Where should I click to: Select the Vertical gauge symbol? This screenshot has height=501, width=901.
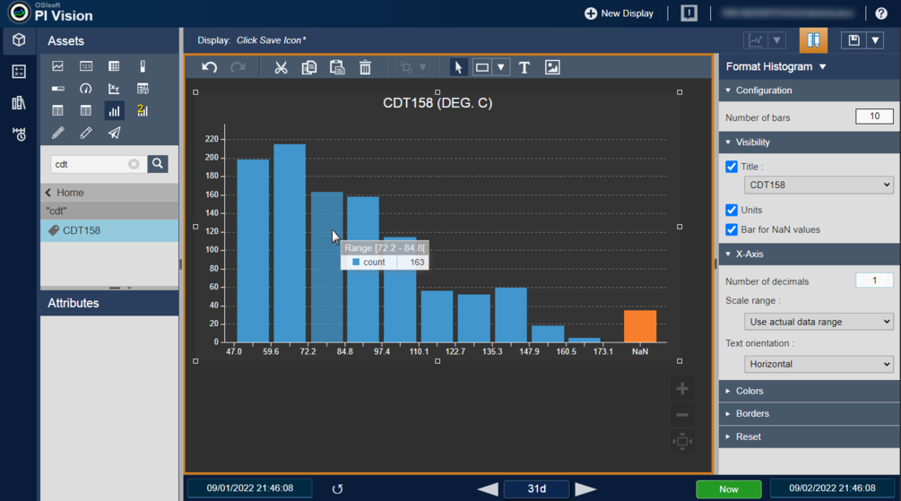pyautogui.click(x=143, y=66)
